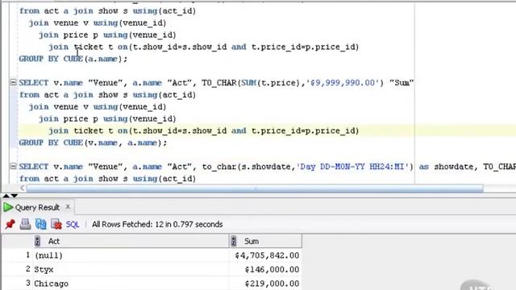Click the $219,000.00 sum cell
Image resolution: width=516 pixels, height=290 pixels.
pyautogui.click(x=265, y=284)
